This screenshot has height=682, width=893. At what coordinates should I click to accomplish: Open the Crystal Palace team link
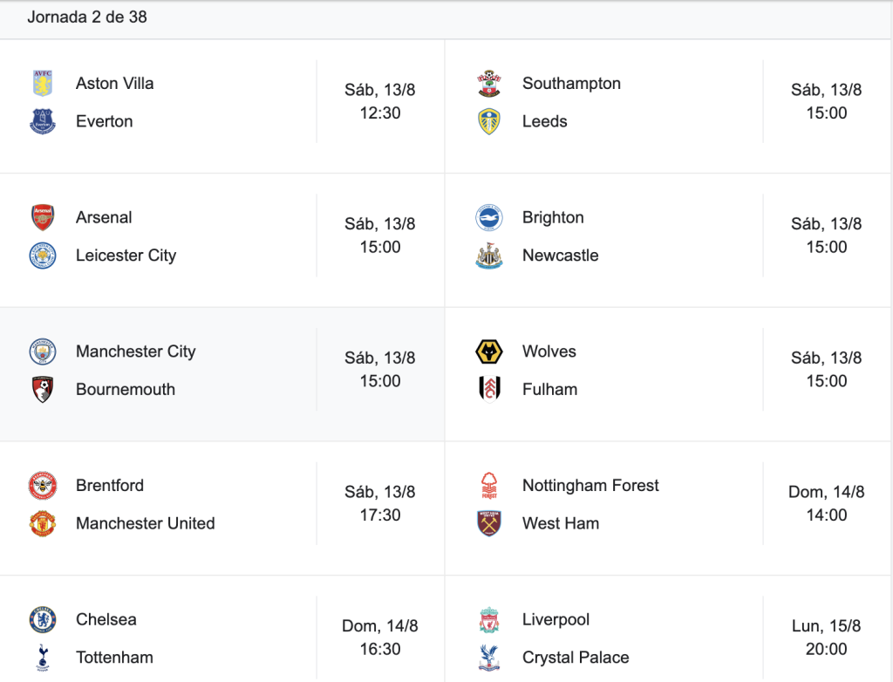pos(576,658)
